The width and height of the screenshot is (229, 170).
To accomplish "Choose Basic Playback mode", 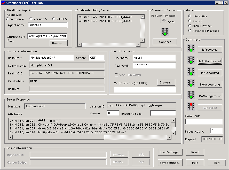I will 190,26.
